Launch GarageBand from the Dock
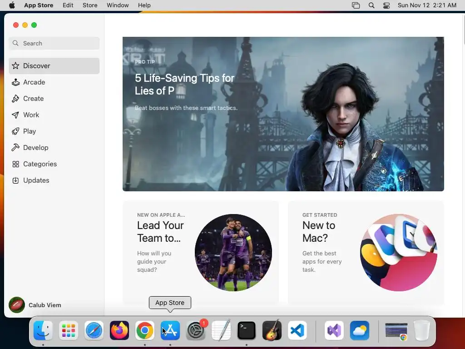This screenshot has width=465, height=349. (272, 330)
